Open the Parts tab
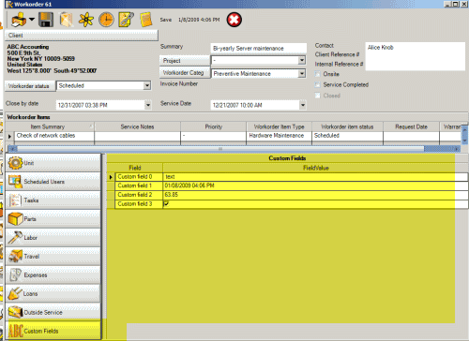 coord(53,219)
